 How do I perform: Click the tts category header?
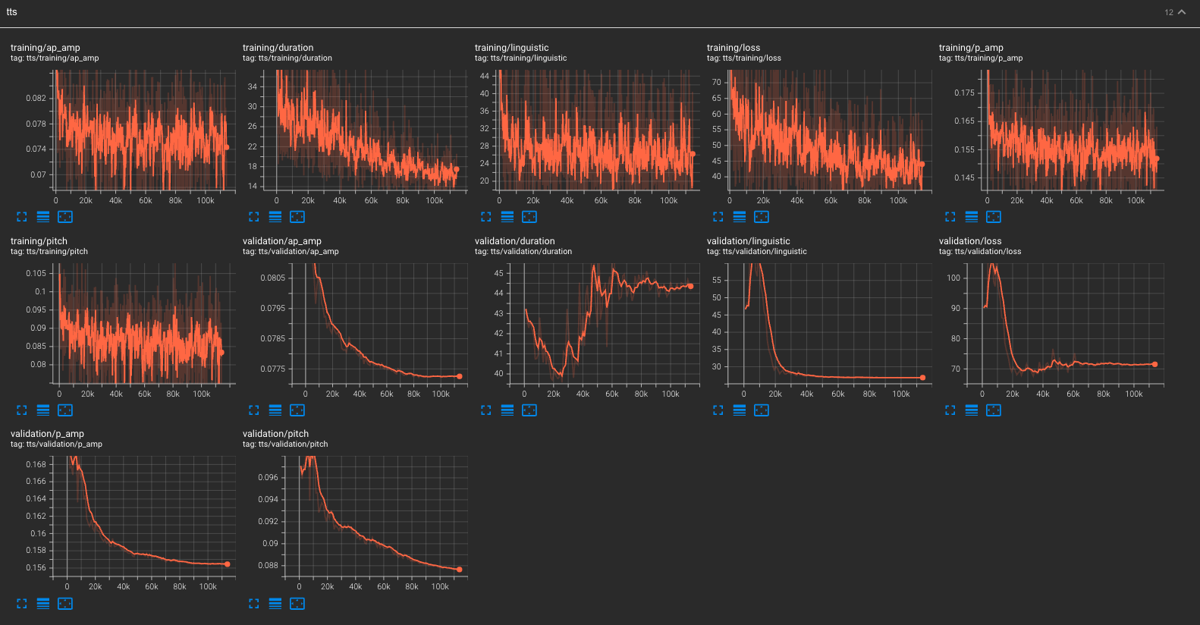600,13
